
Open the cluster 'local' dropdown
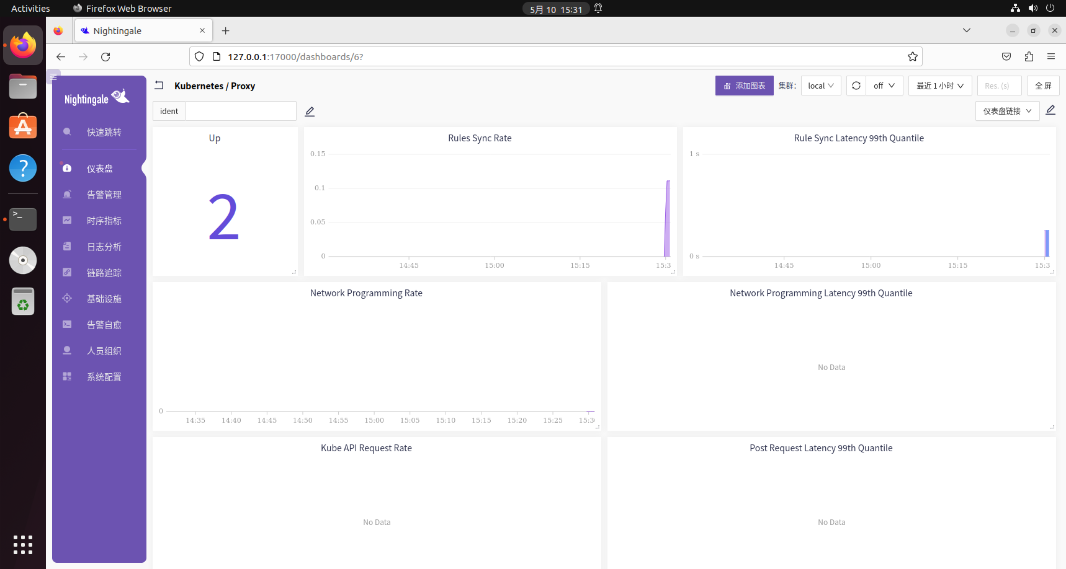pos(821,86)
